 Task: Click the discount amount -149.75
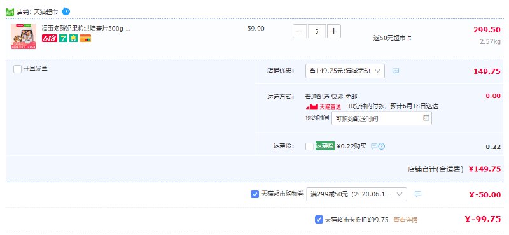coord(485,71)
